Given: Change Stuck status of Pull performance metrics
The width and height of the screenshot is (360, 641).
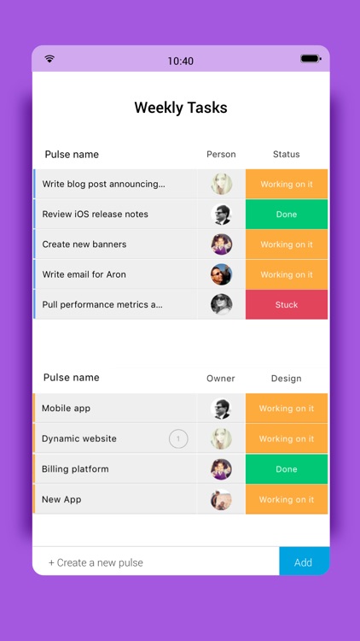Looking at the screenshot, I should click(x=287, y=304).
